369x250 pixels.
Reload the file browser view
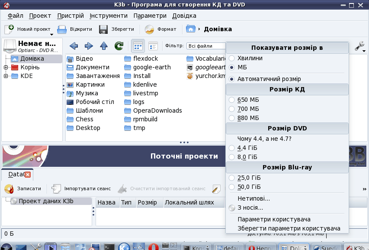119,46
